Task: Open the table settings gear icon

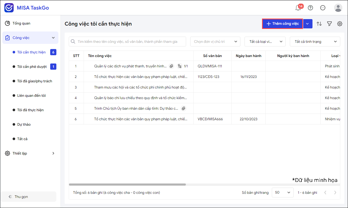Action: pyautogui.click(x=340, y=24)
